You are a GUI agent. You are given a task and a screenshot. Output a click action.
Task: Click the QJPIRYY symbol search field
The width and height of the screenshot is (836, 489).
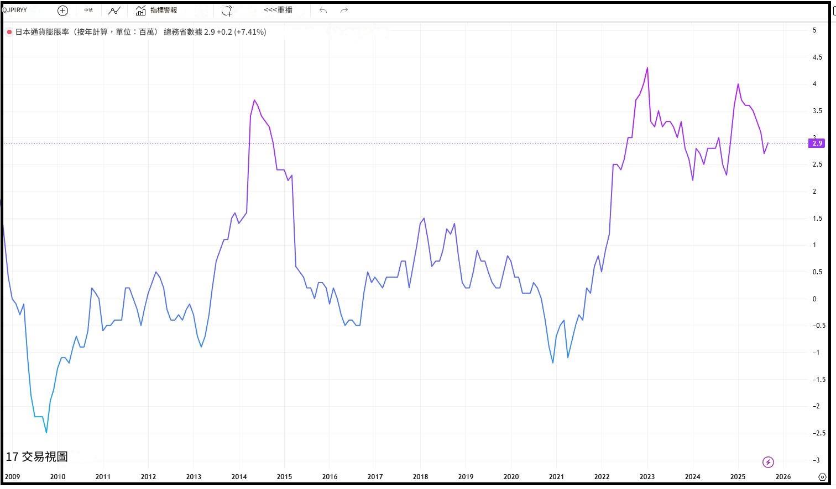point(15,10)
